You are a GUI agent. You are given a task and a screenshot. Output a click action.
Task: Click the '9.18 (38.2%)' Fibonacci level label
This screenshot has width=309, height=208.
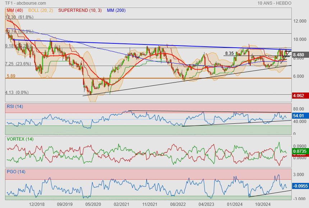click(18, 46)
